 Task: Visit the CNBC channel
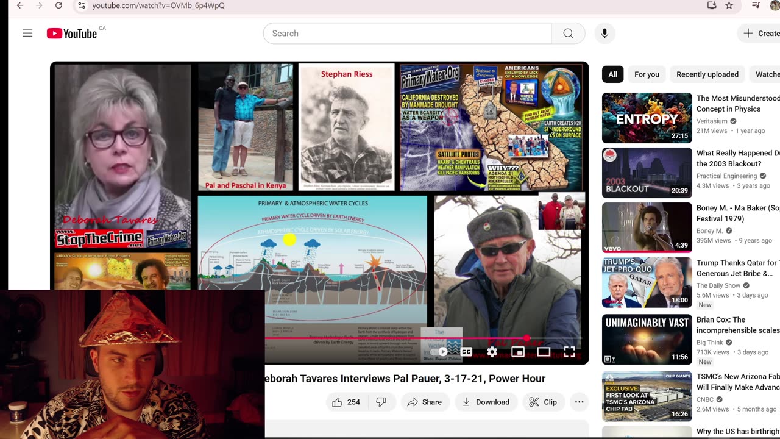click(x=706, y=400)
